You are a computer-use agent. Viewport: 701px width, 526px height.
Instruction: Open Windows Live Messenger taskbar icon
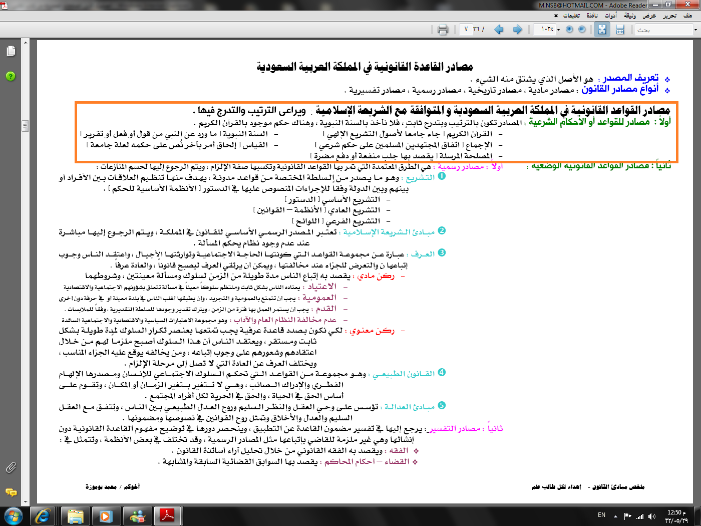click(x=137, y=516)
